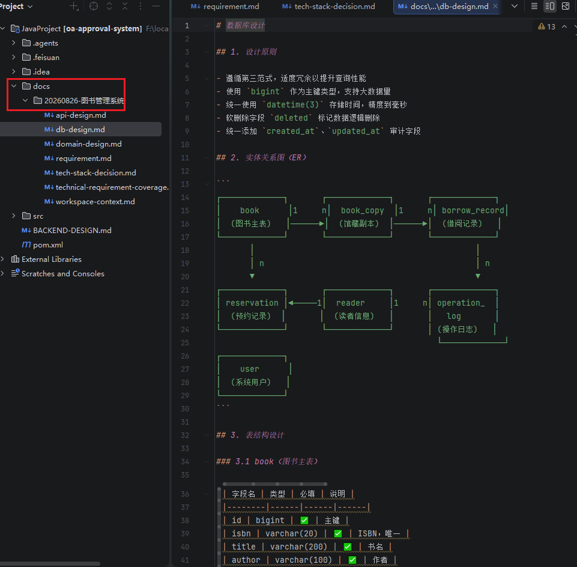This screenshot has height=567, width=577.
Task: Click the New File plus icon in Project panel
Action: click(x=74, y=6)
